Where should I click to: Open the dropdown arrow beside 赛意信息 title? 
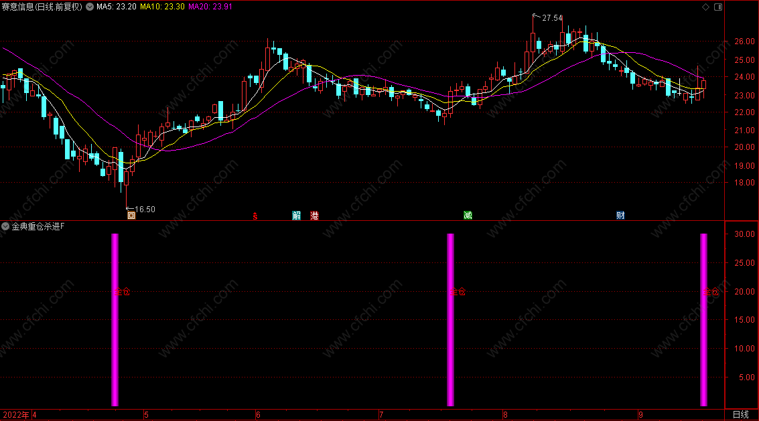90,7
